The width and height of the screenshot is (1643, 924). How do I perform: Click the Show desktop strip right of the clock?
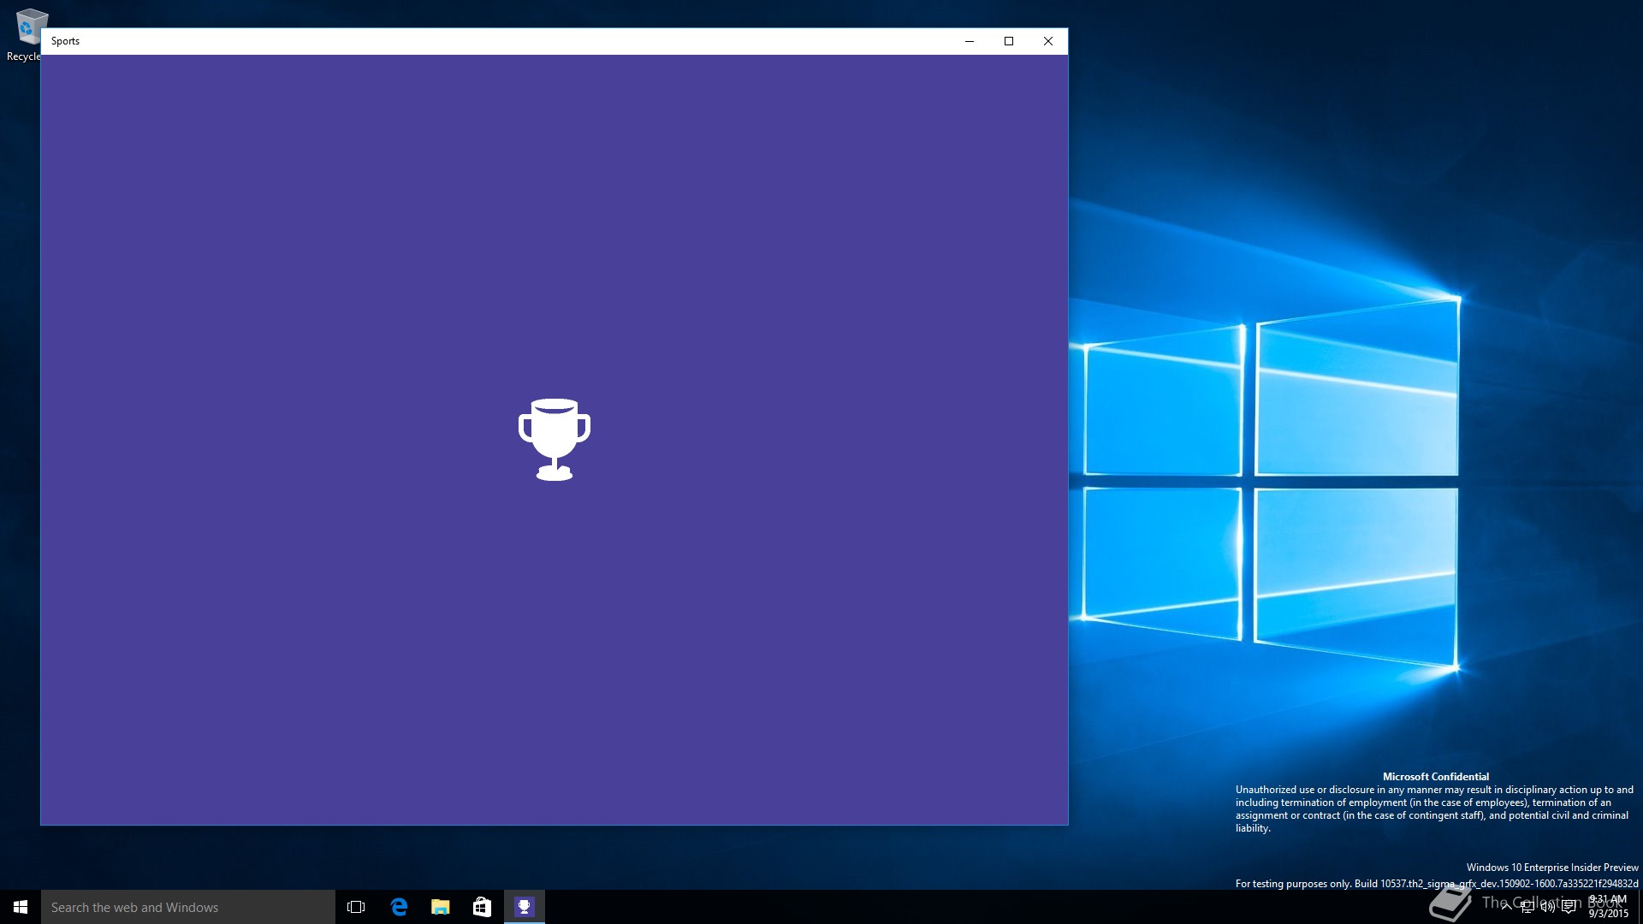1640,907
